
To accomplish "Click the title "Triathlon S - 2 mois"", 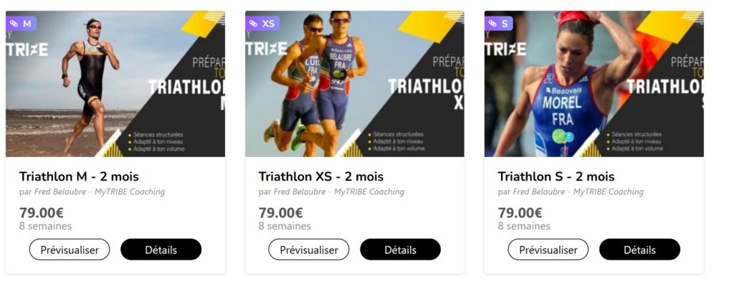I will pyautogui.click(x=556, y=176).
